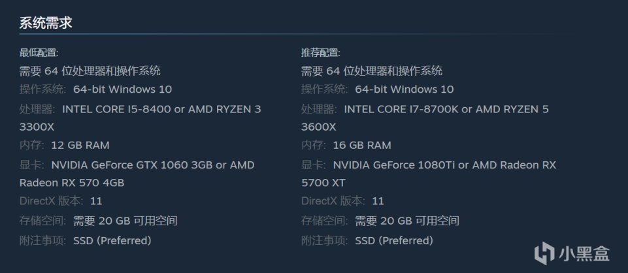Click the 系统需求 section heading
628x273 pixels.
[x=45, y=23]
